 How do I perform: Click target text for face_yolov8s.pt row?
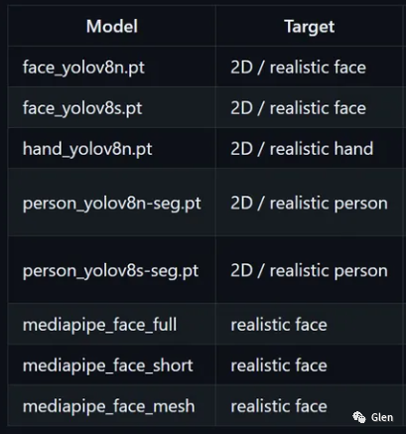(299, 108)
